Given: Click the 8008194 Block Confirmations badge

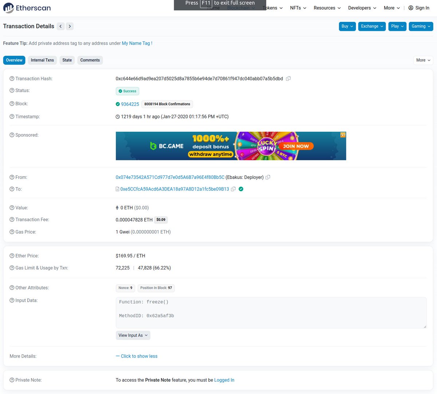Looking at the screenshot, I should pyautogui.click(x=167, y=104).
